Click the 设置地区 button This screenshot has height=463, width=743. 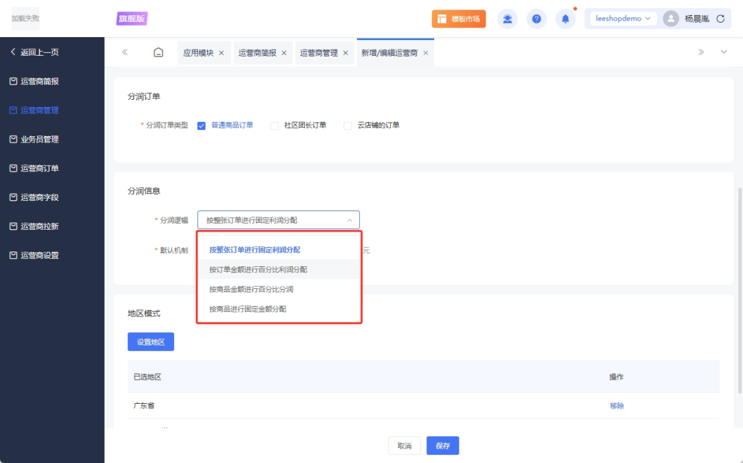151,342
